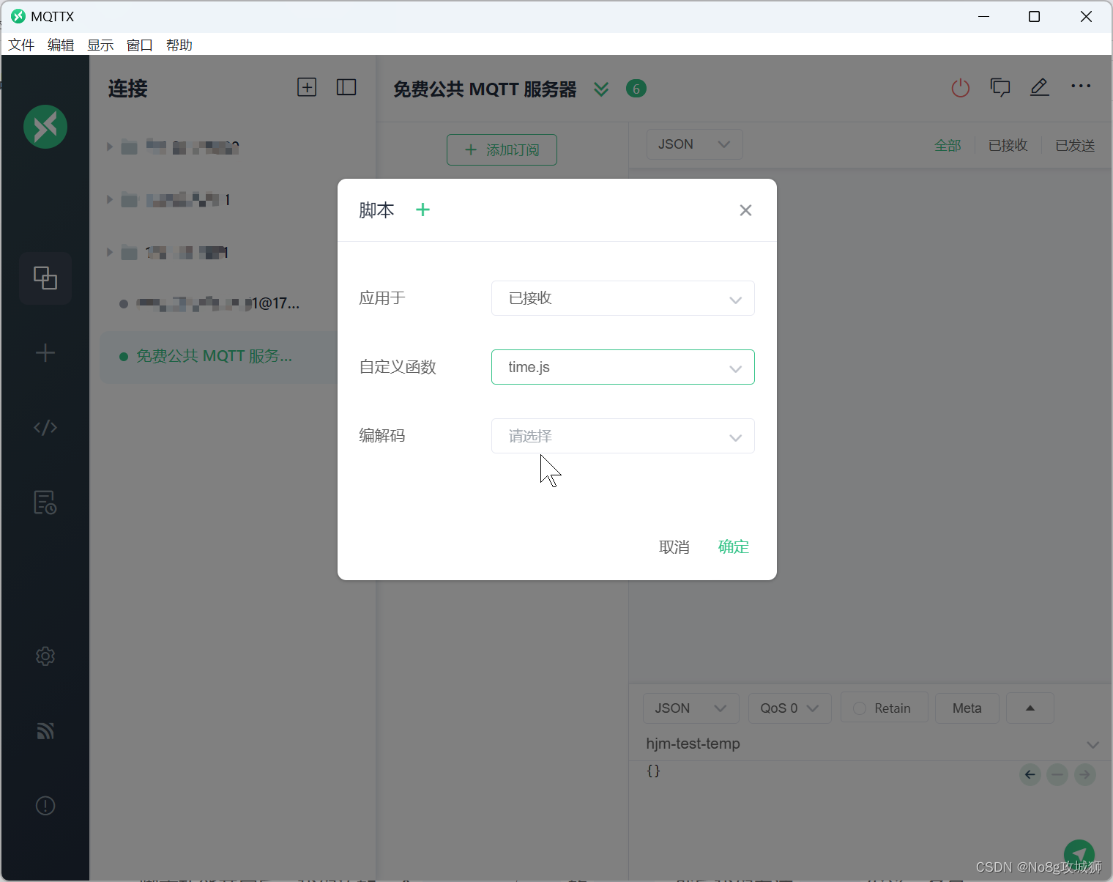Toggle the connection list layout icon
This screenshot has width=1113, height=882.
(x=346, y=87)
